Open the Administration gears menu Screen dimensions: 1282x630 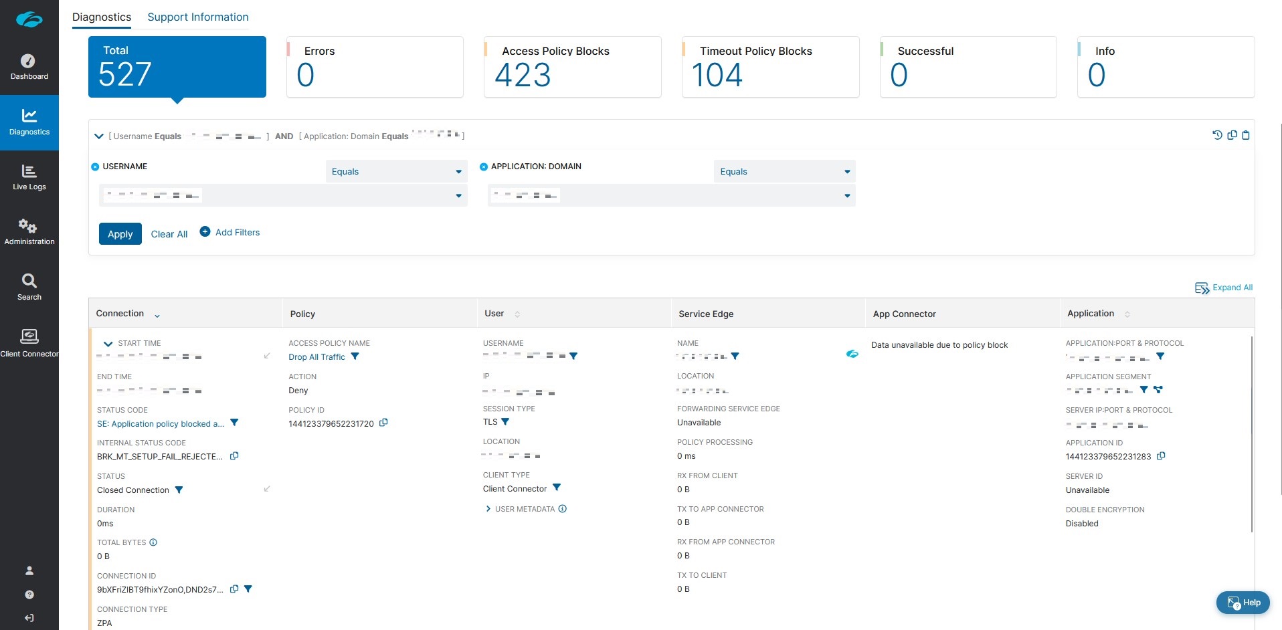[x=29, y=232]
